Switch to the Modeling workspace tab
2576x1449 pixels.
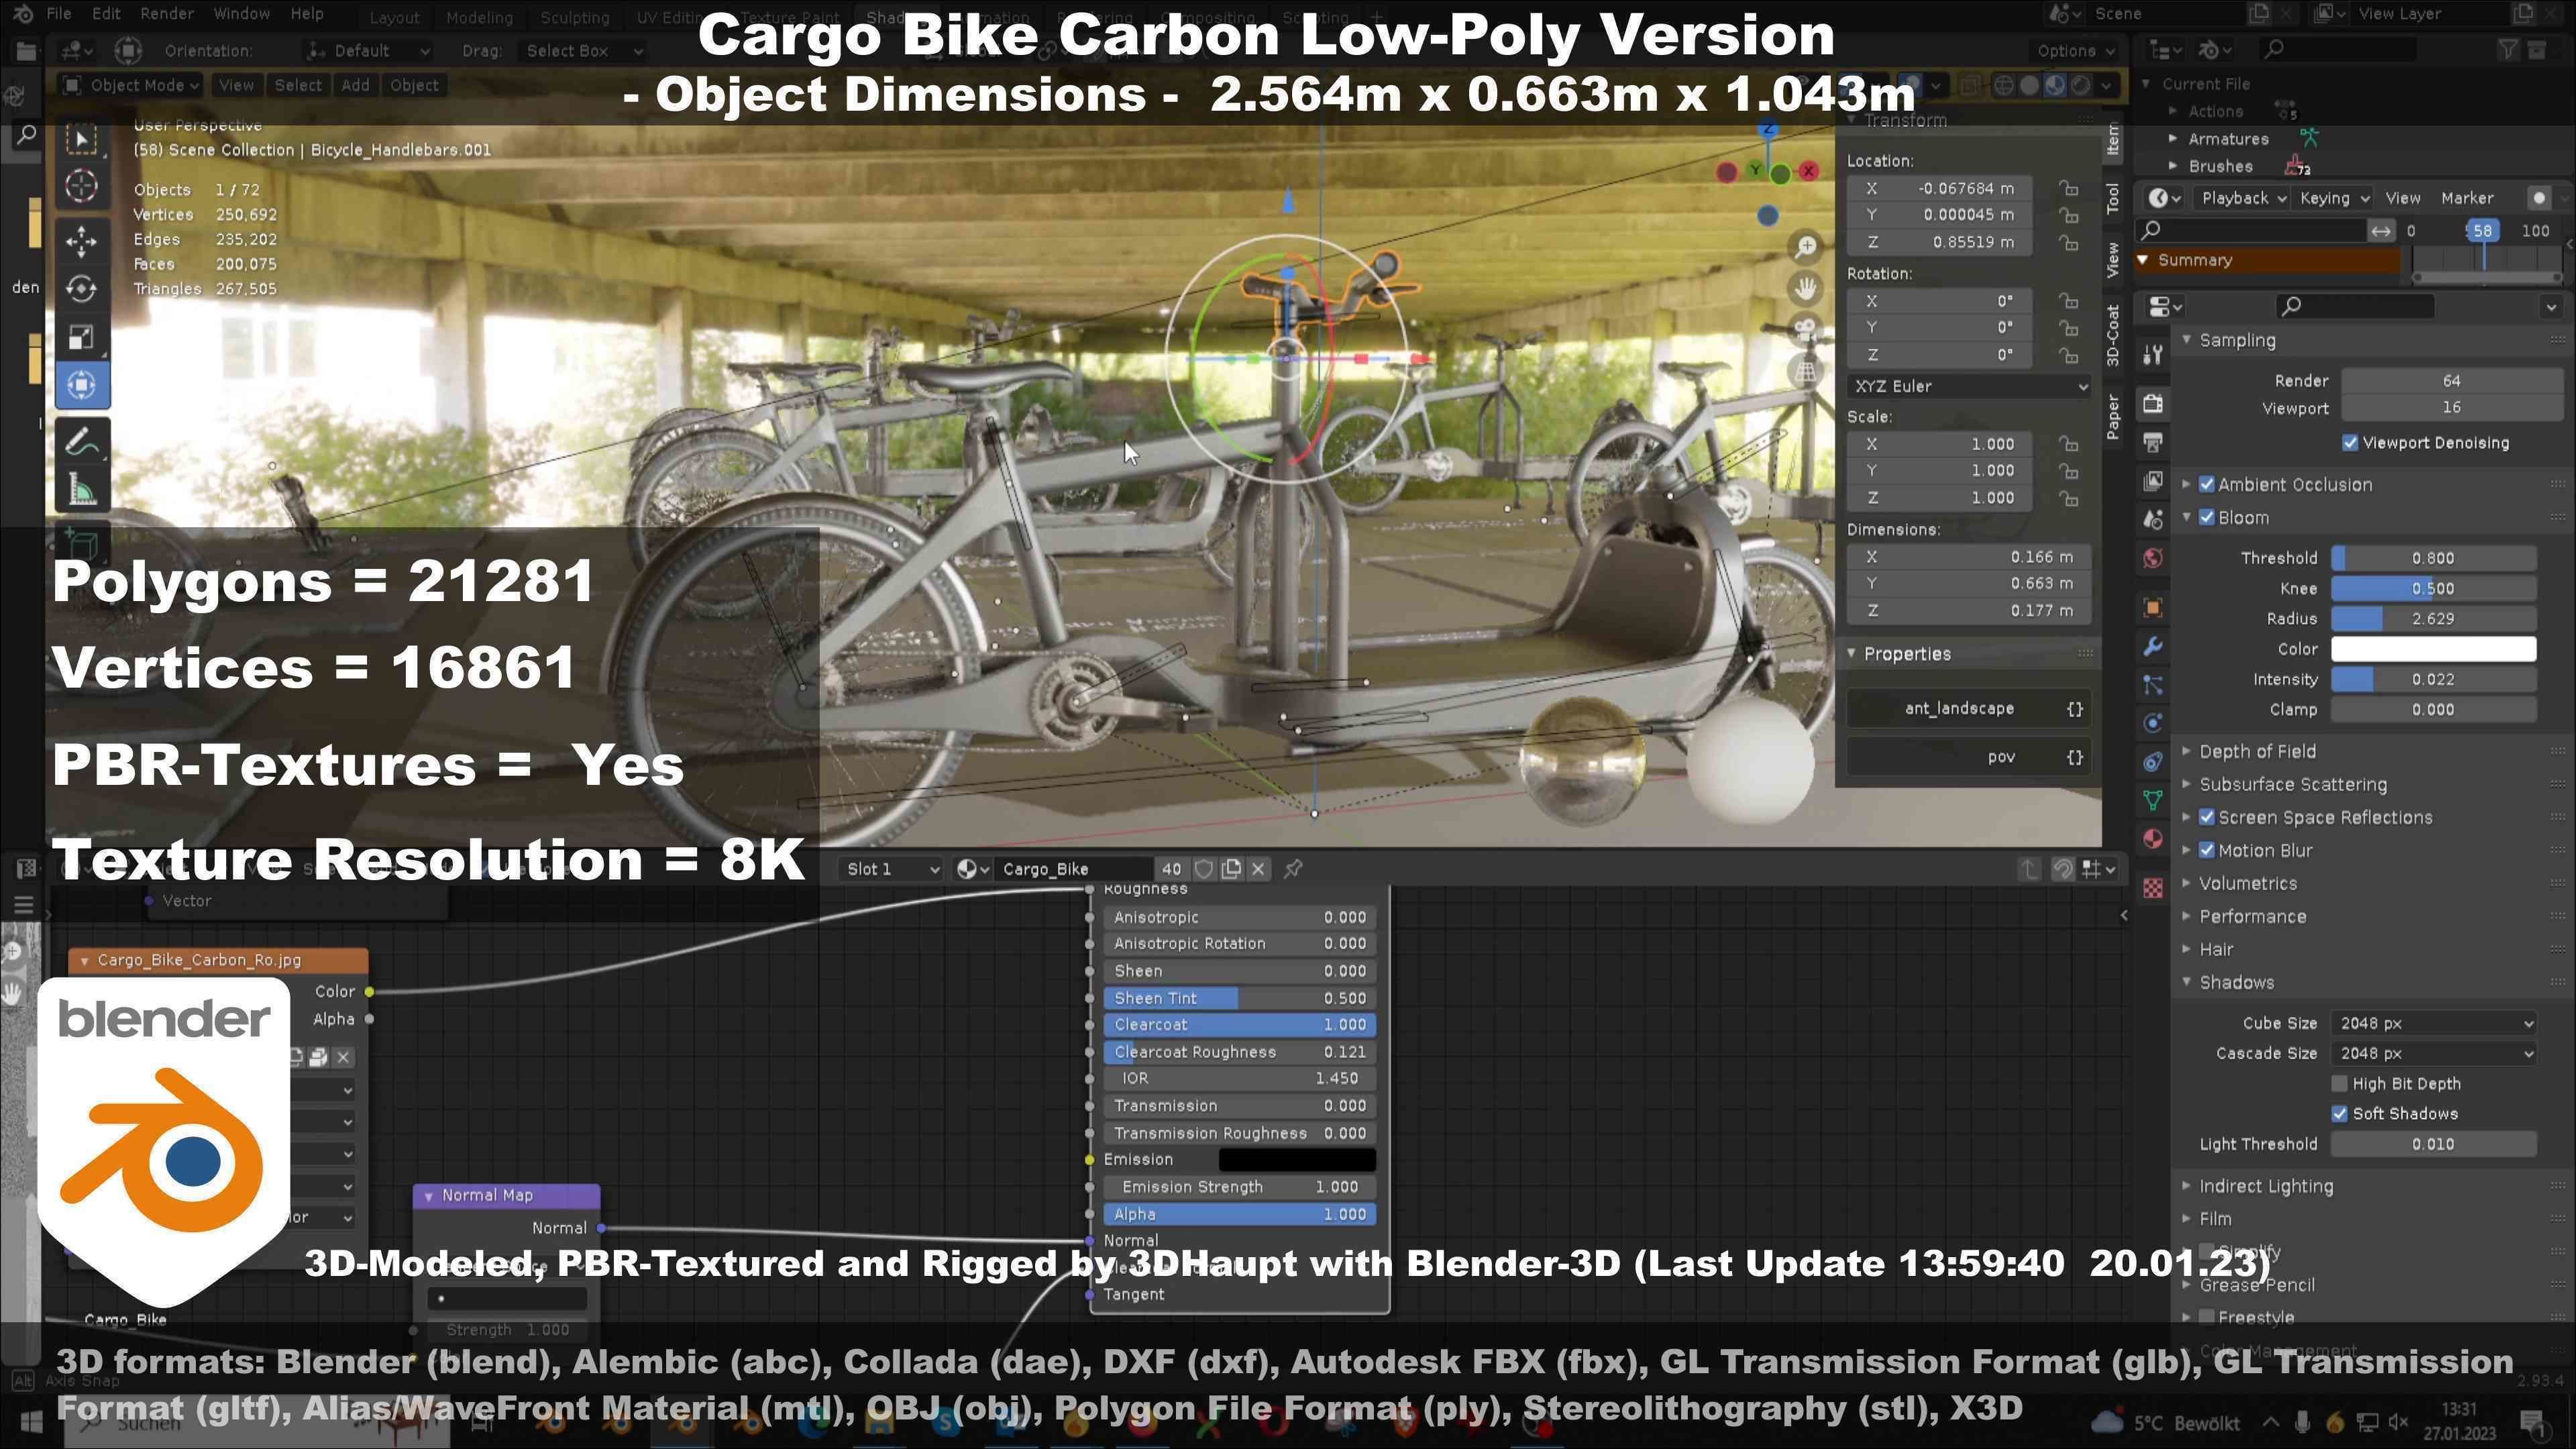pos(479,18)
